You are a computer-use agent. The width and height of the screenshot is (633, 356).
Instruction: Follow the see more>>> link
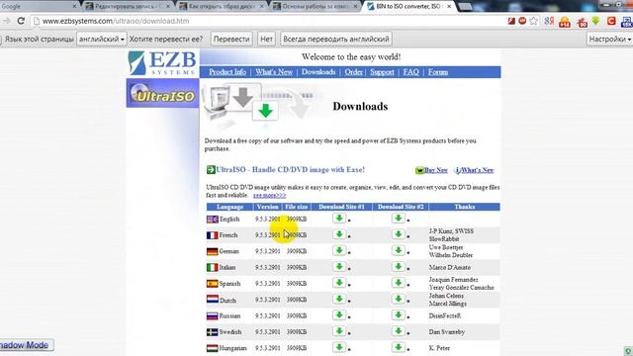click(x=269, y=196)
